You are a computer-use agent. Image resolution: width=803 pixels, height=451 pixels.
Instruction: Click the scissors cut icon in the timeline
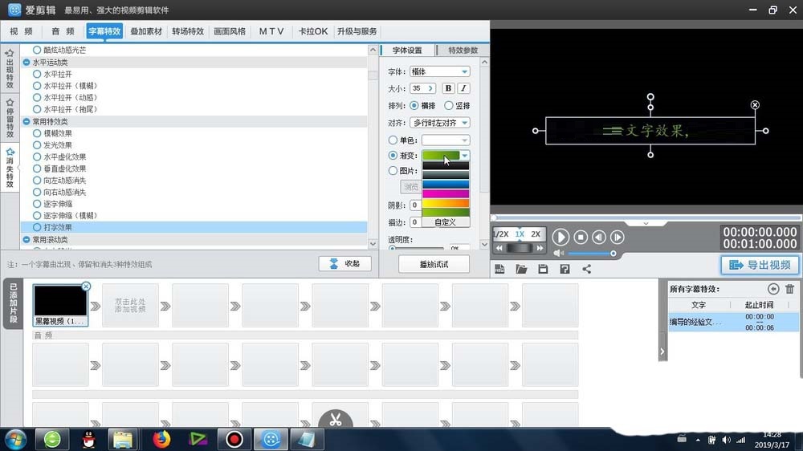[336, 419]
